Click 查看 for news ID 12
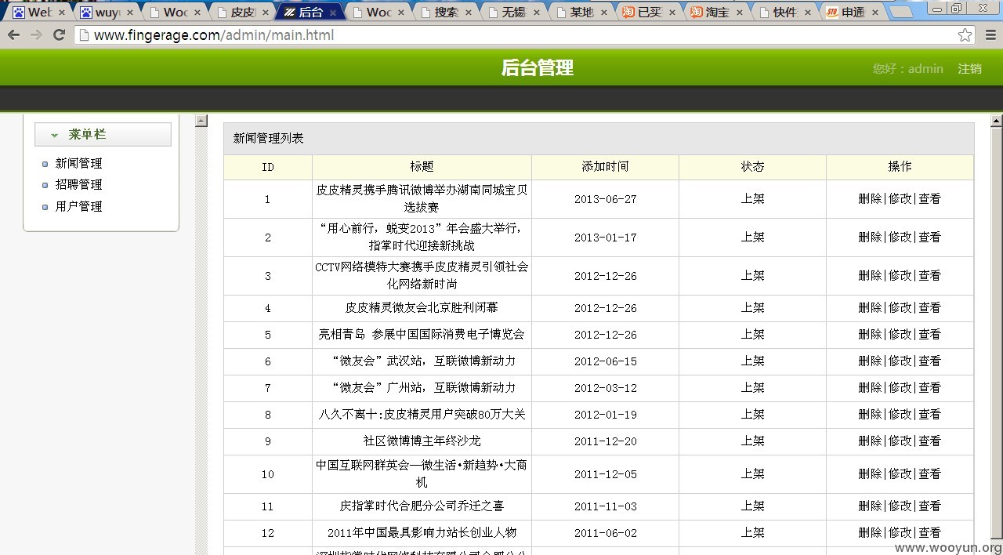The height and width of the screenshot is (555, 1003). (x=929, y=532)
